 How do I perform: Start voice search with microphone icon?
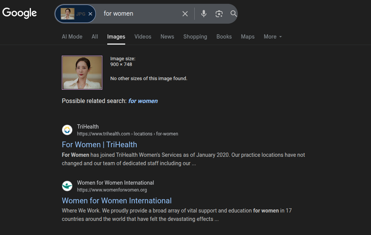[x=204, y=14]
